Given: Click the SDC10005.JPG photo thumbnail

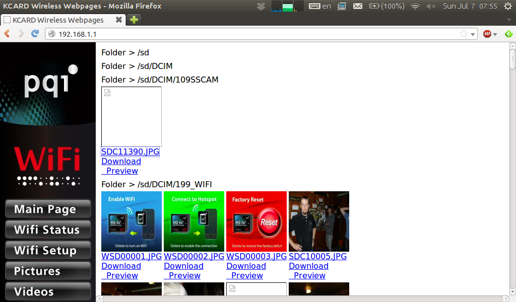Looking at the screenshot, I should tap(319, 221).
